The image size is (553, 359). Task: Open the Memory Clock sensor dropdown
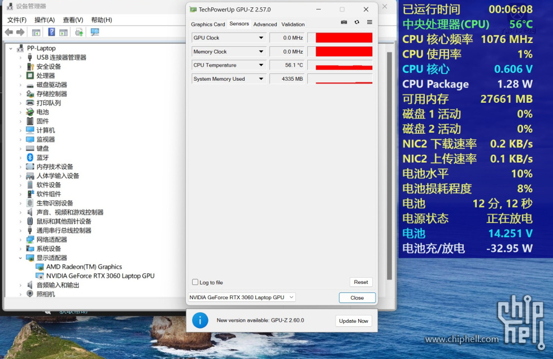pos(261,51)
